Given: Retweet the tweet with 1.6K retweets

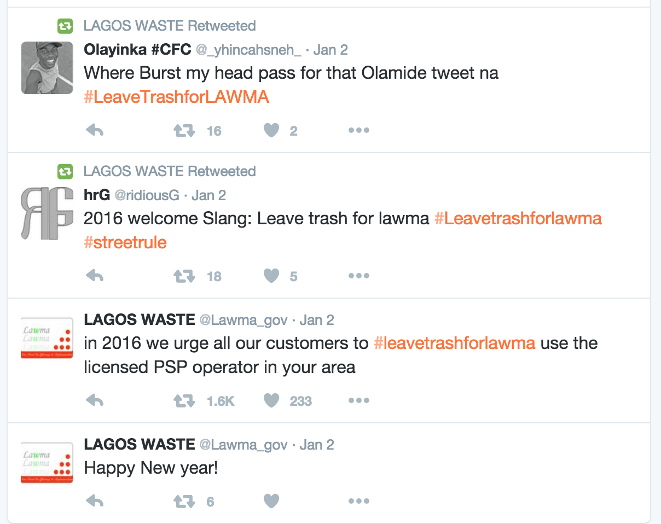Looking at the screenshot, I should (184, 401).
